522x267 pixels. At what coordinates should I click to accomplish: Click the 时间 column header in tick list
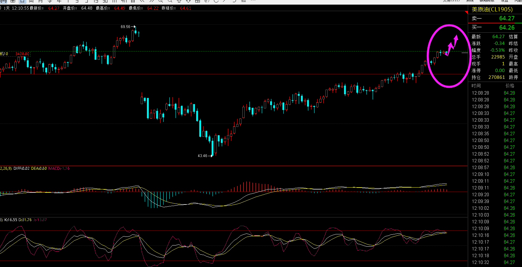[x=476, y=86]
